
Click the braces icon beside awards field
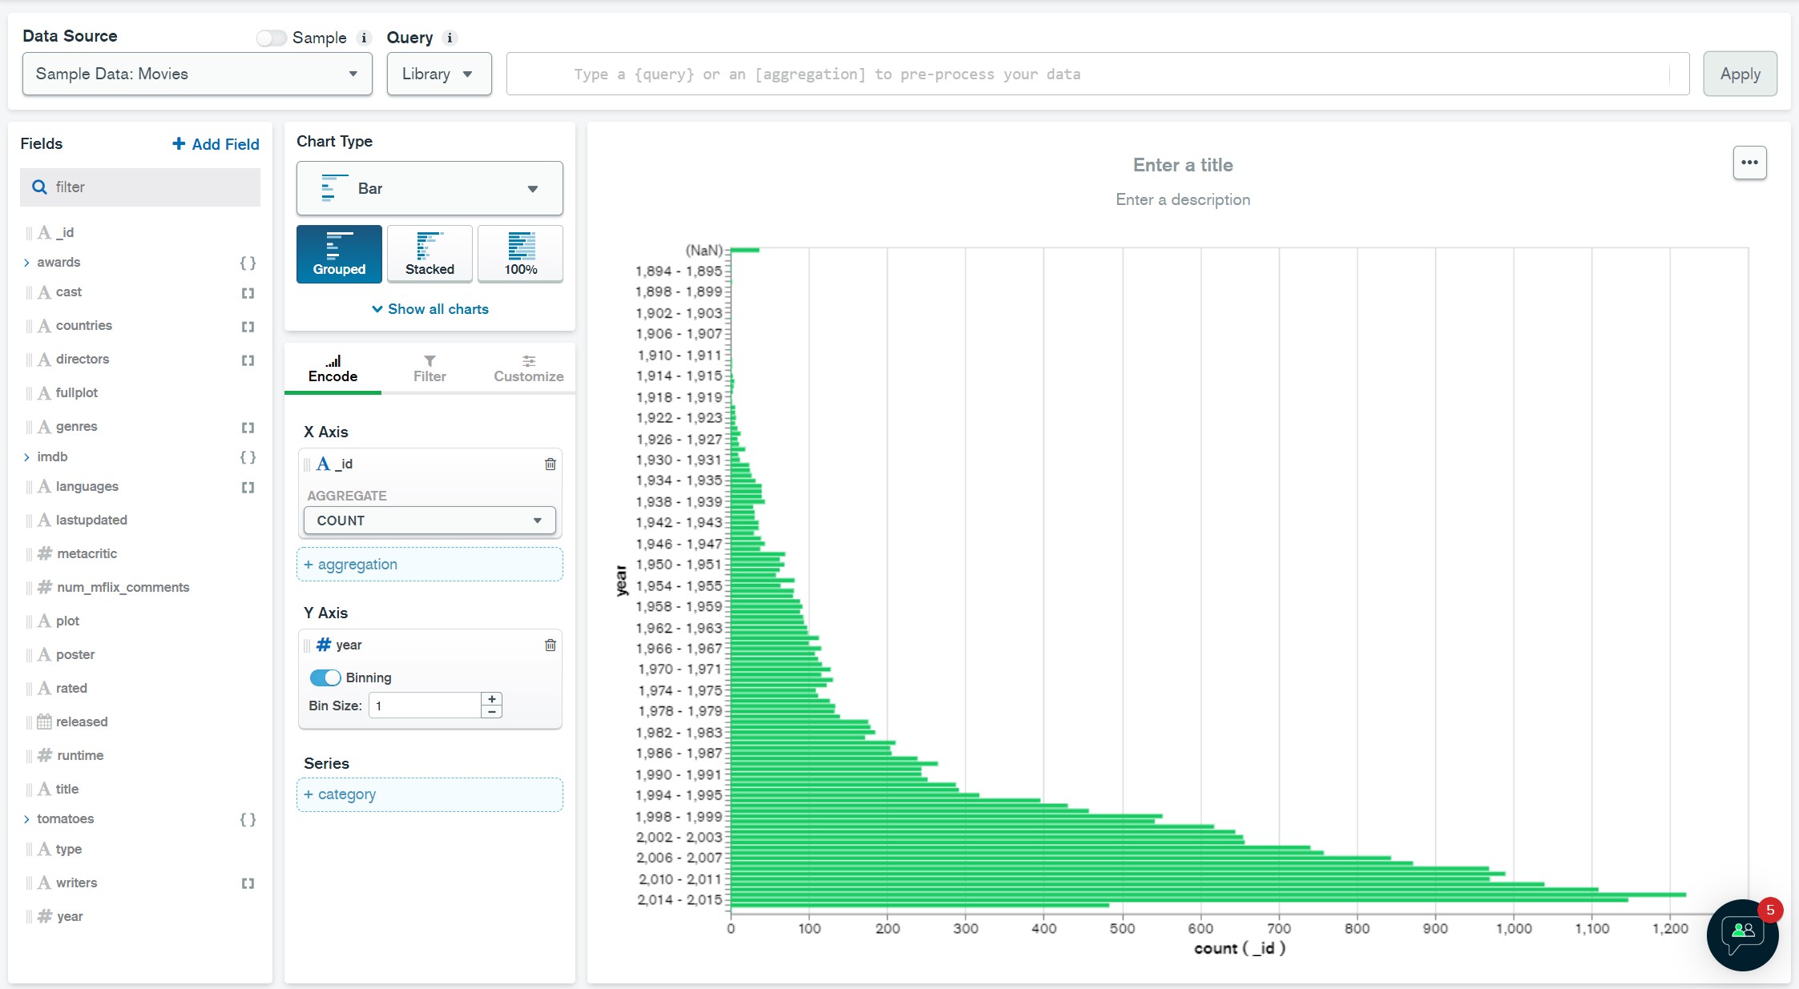247,263
